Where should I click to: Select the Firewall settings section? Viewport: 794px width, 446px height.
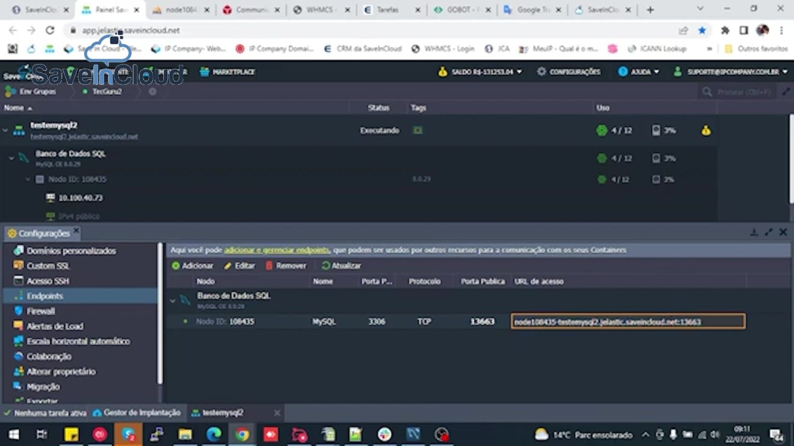click(40, 311)
